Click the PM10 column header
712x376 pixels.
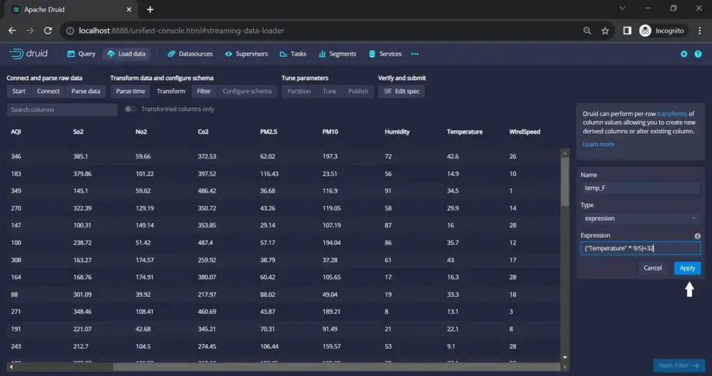330,131
